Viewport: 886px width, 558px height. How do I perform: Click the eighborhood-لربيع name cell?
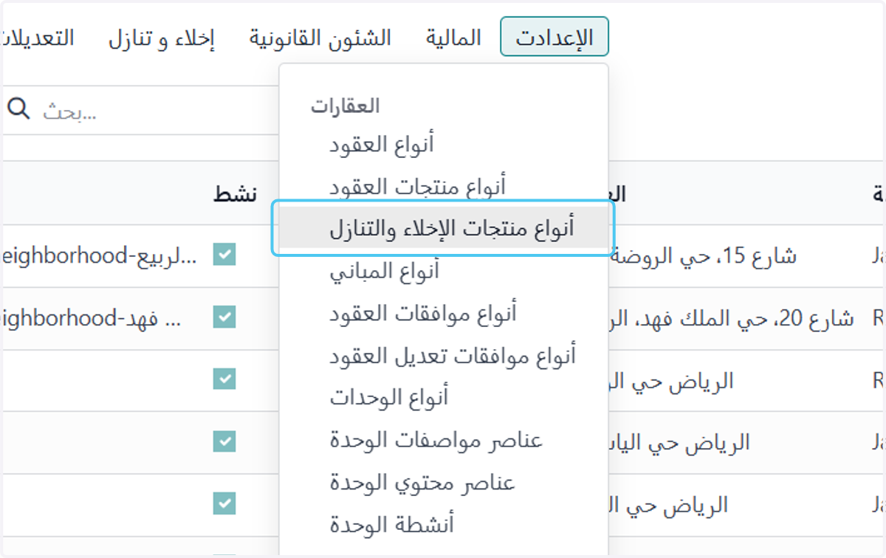(99, 256)
